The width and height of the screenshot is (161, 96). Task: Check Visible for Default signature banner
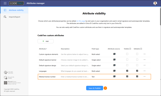tap(127, 60)
